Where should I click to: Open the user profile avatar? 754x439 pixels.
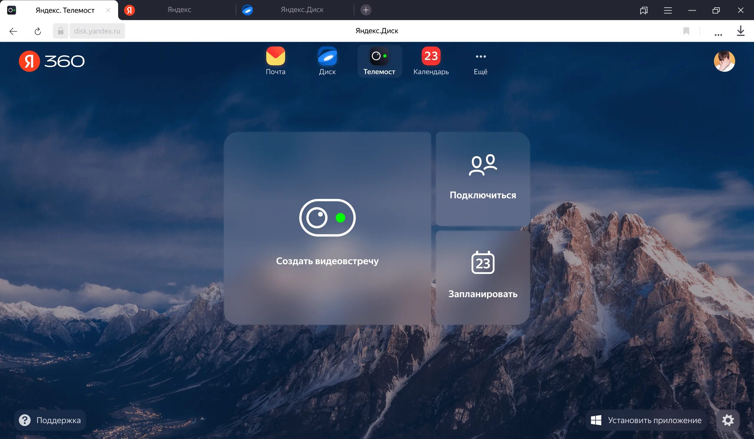click(x=724, y=61)
